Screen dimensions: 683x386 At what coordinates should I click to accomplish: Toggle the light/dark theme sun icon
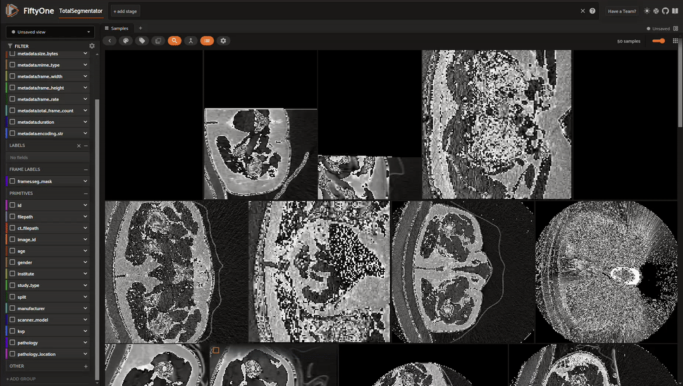pyautogui.click(x=647, y=11)
